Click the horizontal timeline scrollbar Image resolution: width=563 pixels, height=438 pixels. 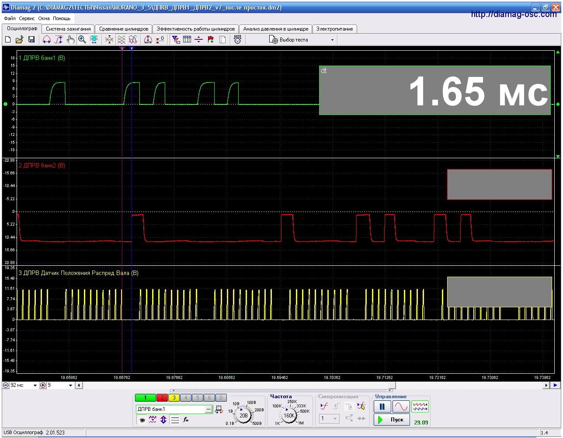point(312,386)
